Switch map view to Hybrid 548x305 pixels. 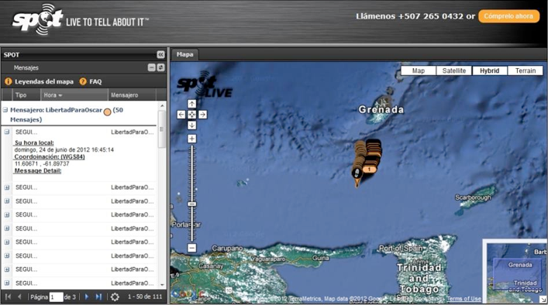point(489,71)
